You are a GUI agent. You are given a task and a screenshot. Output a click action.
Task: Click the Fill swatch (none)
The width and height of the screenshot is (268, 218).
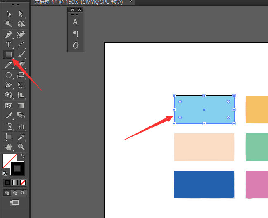7,158
